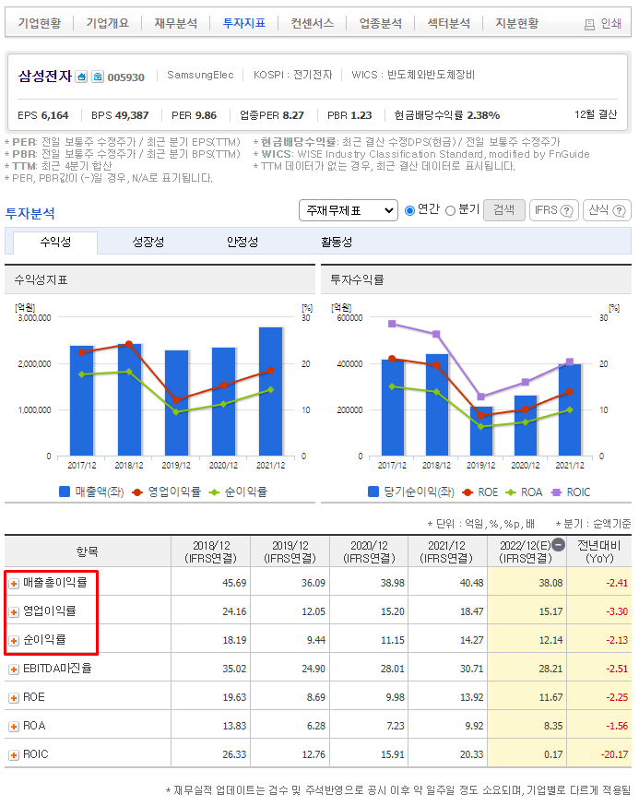639x806 pixels.
Task: Open the 지분현황 menu tab
Action: [517, 23]
